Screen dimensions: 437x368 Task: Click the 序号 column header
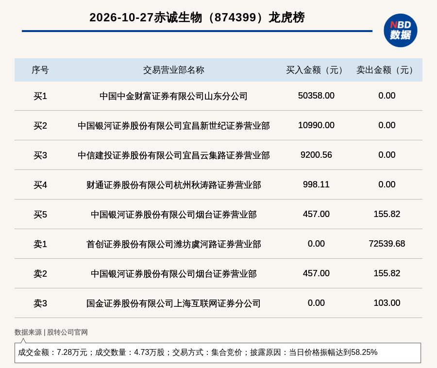coord(40,70)
